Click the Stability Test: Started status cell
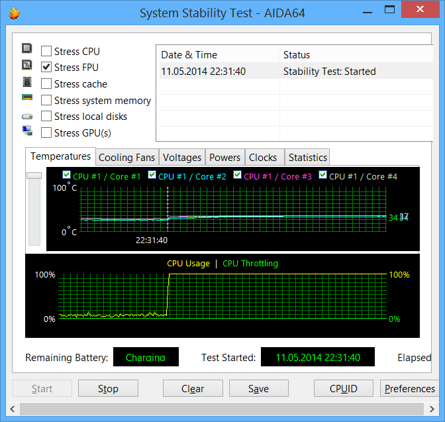The height and width of the screenshot is (422, 445). pos(330,72)
